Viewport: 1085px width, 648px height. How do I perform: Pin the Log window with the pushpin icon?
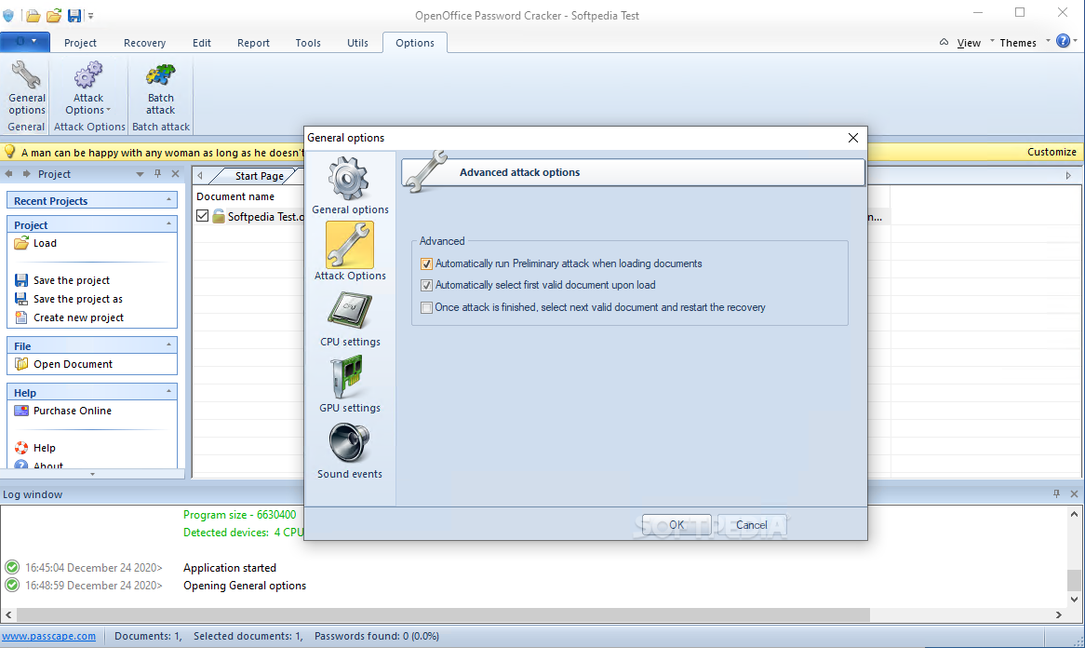tap(1056, 493)
